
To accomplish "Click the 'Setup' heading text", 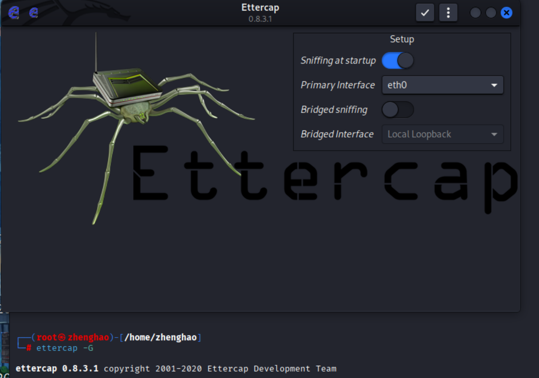I will point(402,39).
